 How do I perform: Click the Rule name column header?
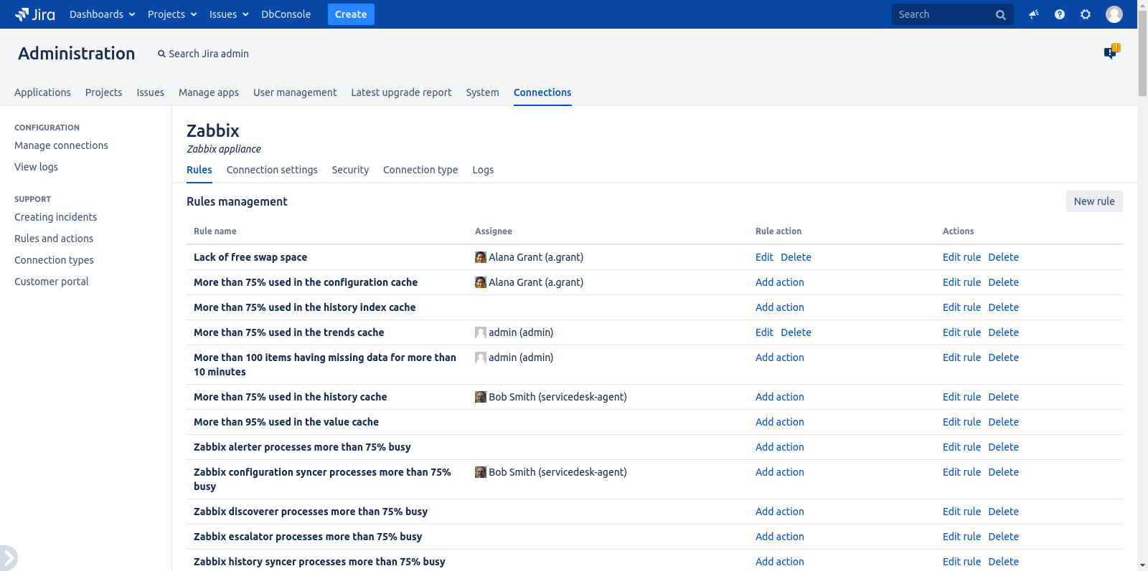click(215, 231)
